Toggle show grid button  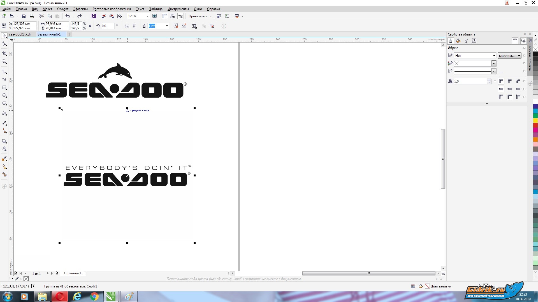(173, 16)
